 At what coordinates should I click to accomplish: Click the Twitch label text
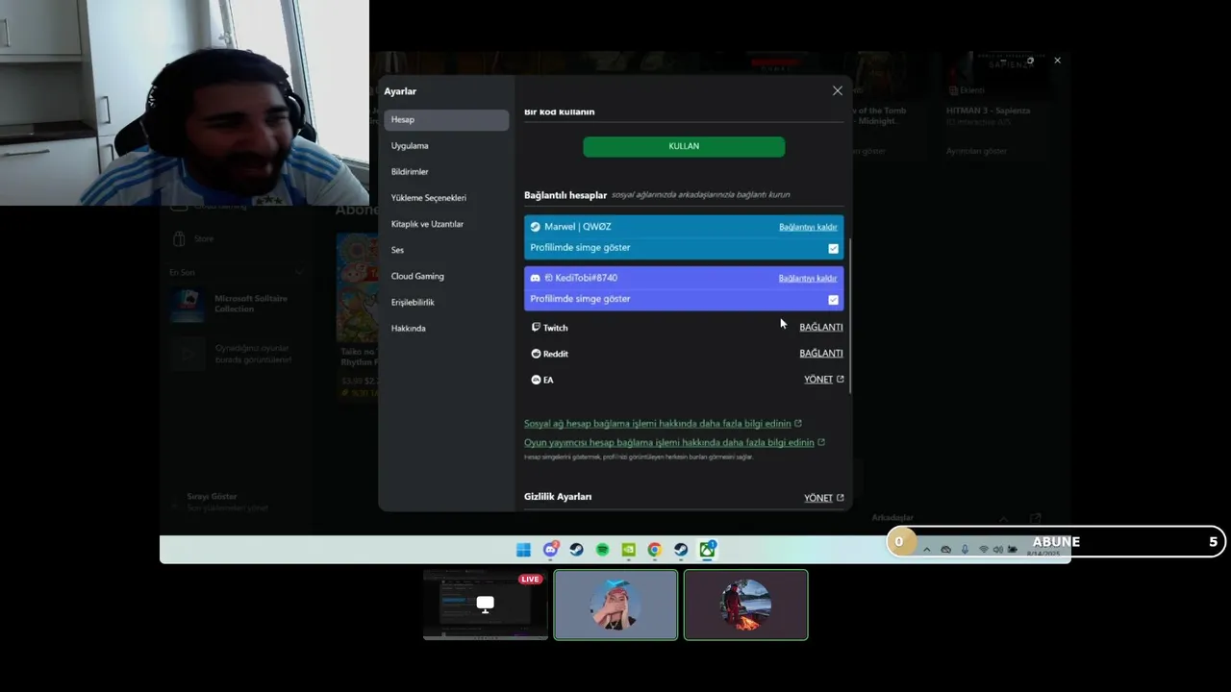pos(555,328)
